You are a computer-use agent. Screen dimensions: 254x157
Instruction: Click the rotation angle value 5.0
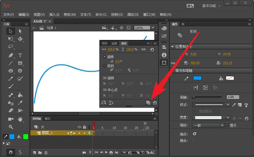click(117, 61)
